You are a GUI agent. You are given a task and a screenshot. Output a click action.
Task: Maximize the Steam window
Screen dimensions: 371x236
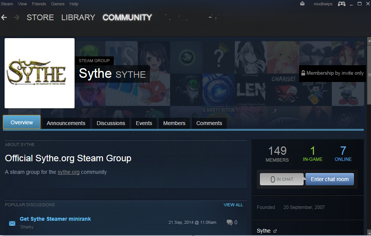pyautogui.click(x=360, y=3)
